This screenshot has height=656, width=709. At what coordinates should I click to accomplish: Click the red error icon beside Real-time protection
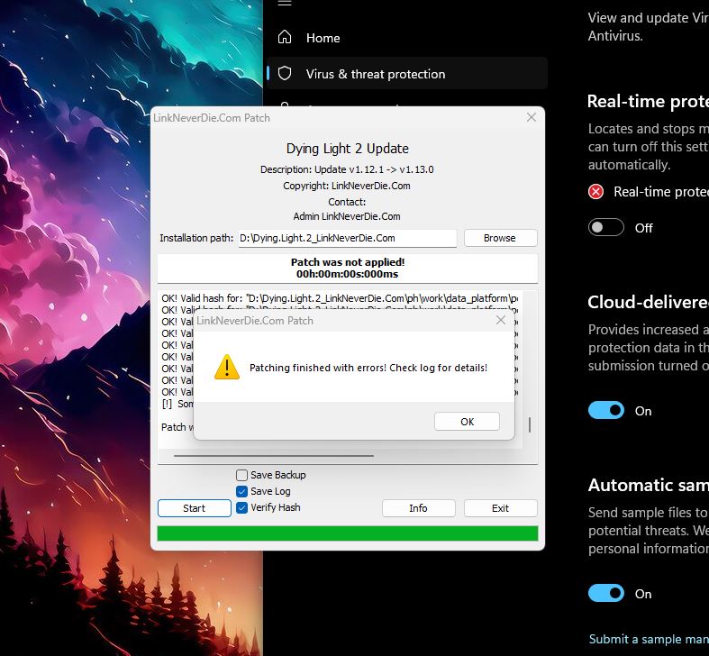596,192
